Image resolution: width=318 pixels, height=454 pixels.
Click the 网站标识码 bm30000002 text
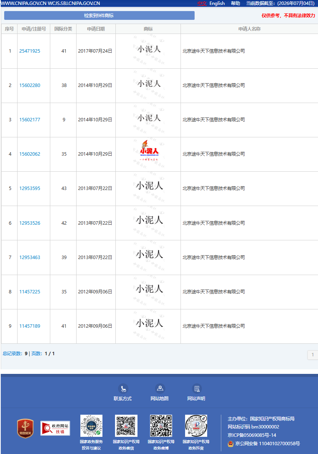[x=253, y=427]
